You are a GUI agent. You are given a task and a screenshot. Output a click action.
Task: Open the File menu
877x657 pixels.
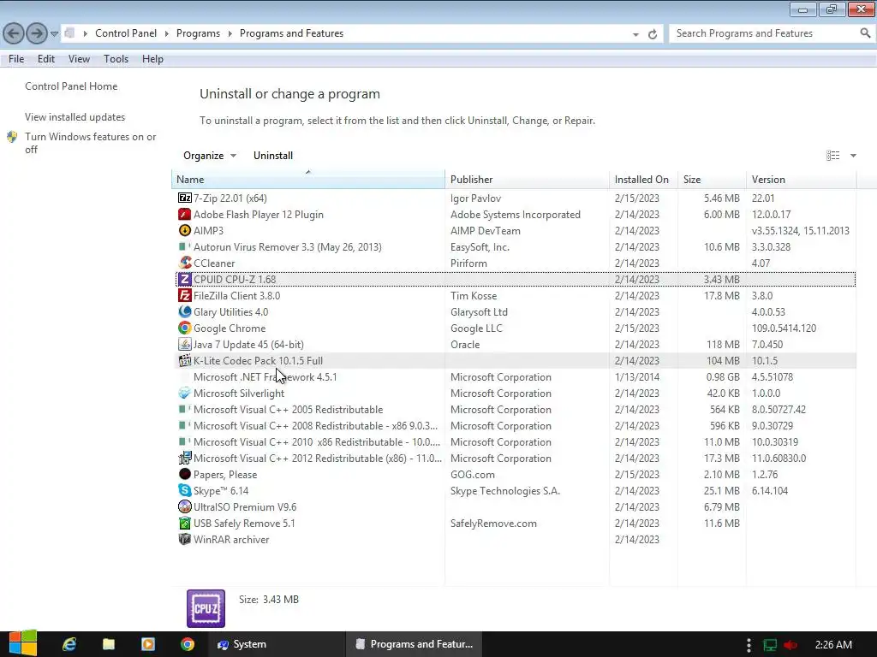click(16, 59)
